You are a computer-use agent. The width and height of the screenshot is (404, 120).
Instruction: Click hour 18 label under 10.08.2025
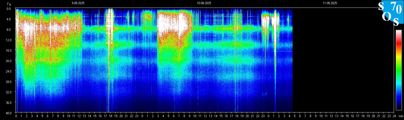point(237,116)
